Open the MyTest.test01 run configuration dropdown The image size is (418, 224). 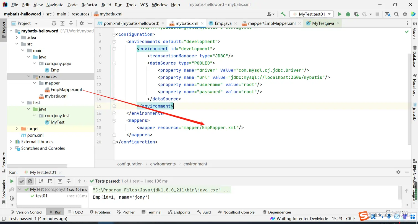click(312, 14)
